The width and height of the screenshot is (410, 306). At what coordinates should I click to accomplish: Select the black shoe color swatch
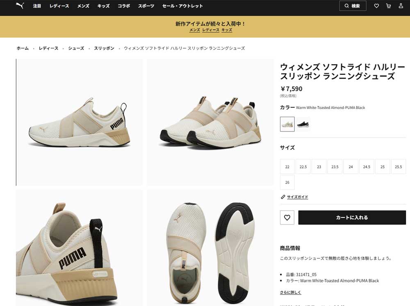tap(303, 124)
